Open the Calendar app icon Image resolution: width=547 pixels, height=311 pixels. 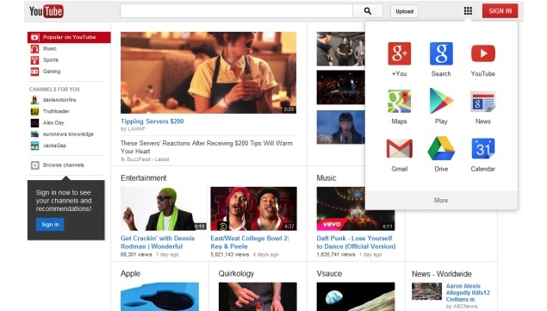(482, 148)
